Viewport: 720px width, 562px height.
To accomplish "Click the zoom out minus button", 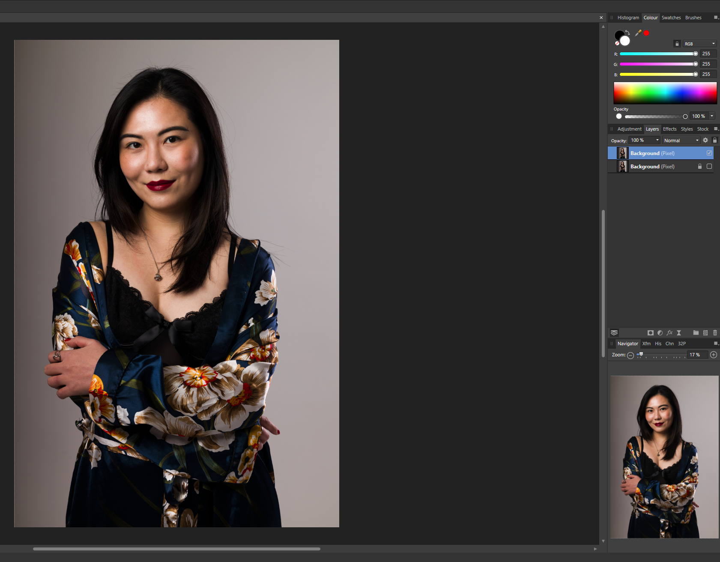I will point(630,355).
